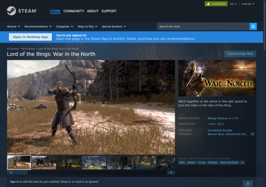Select the fourth battlefield thumbnail

(94, 163)
